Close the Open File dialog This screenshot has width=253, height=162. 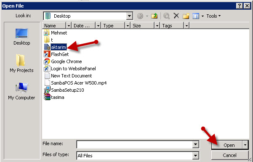click(x=247, y=6)
